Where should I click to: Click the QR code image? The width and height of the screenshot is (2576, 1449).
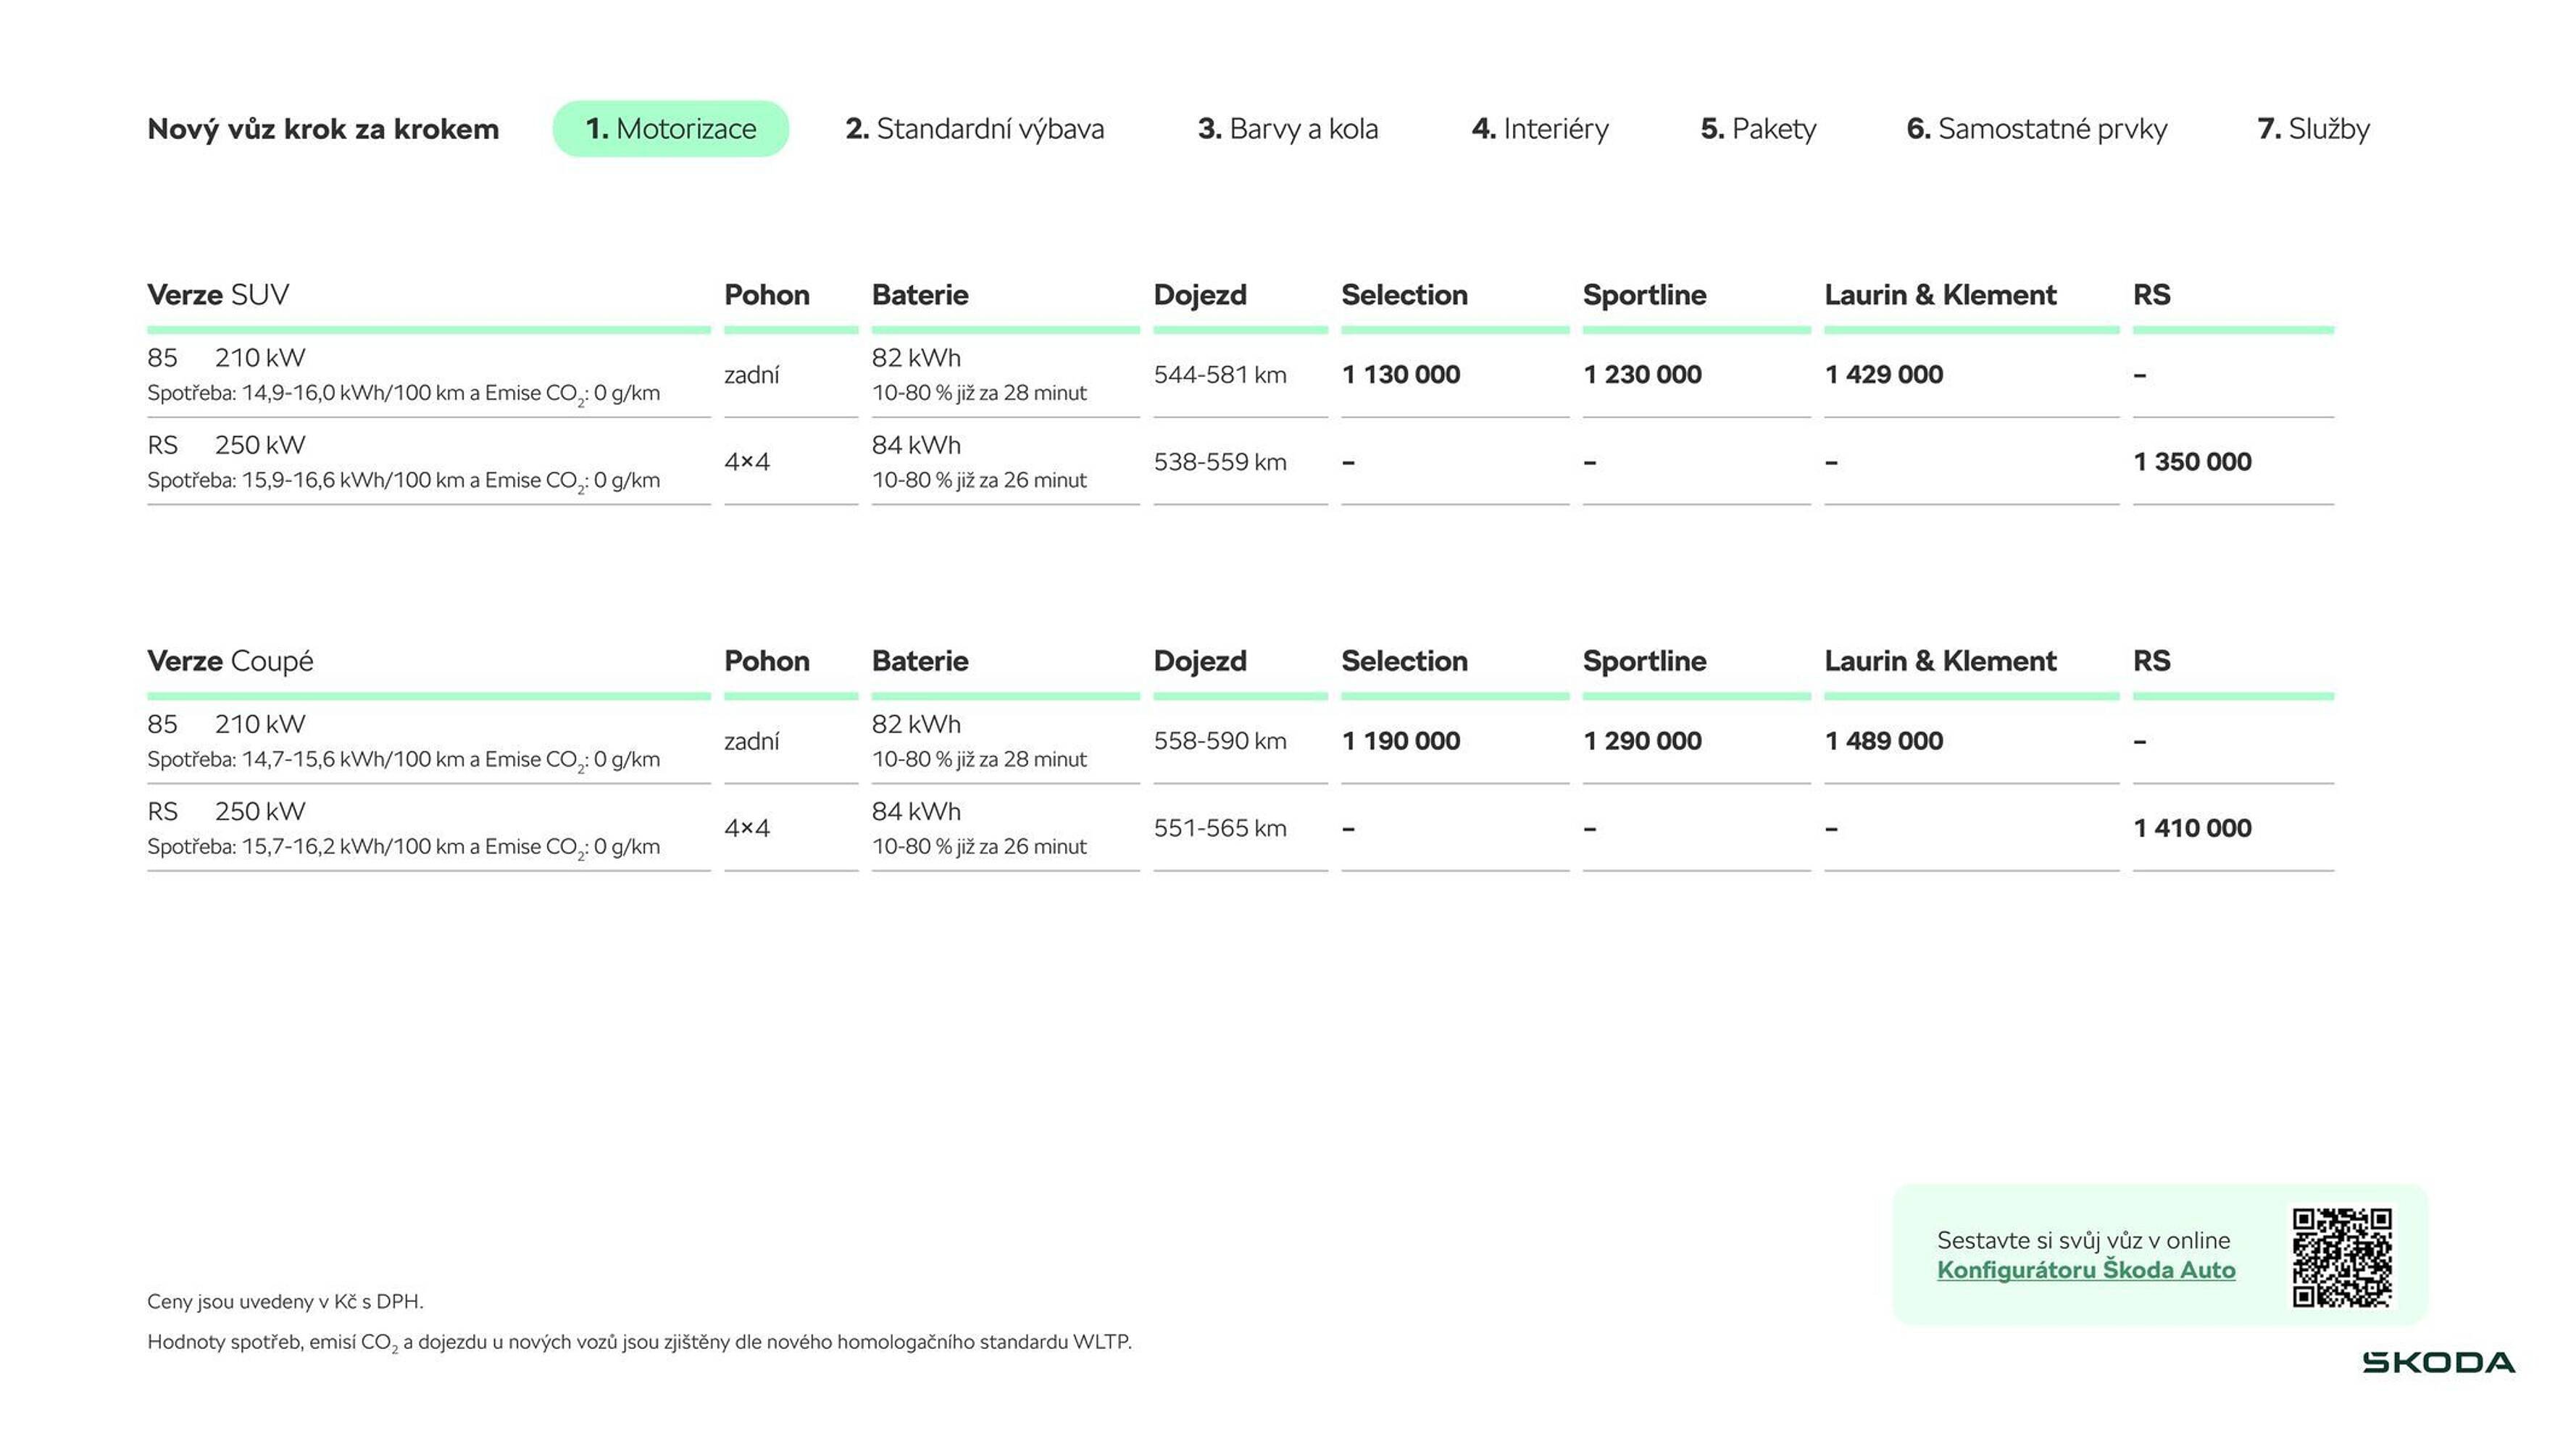click(x=2341, y=1257)
